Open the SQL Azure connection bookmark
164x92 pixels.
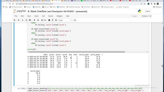pos(16,7)
